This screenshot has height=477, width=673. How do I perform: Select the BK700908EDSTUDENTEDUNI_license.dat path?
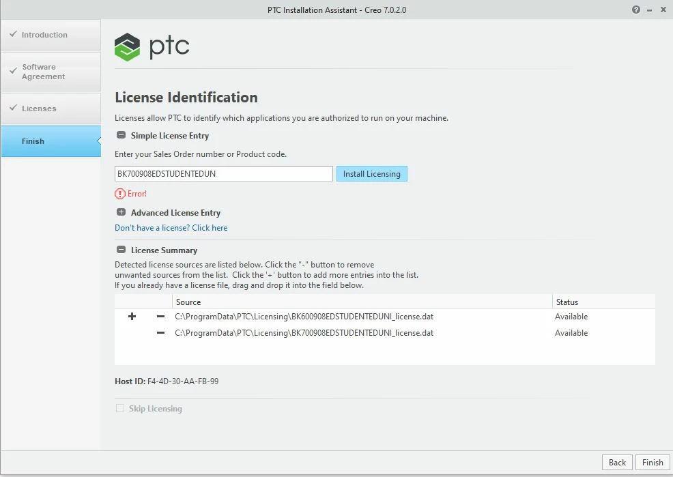(x=304, y=333)
